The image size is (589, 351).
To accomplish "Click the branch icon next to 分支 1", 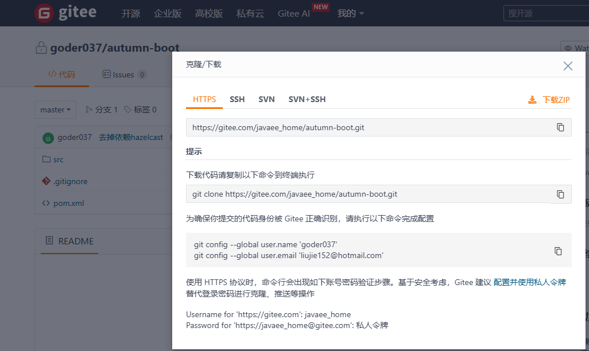I will 88,110.
